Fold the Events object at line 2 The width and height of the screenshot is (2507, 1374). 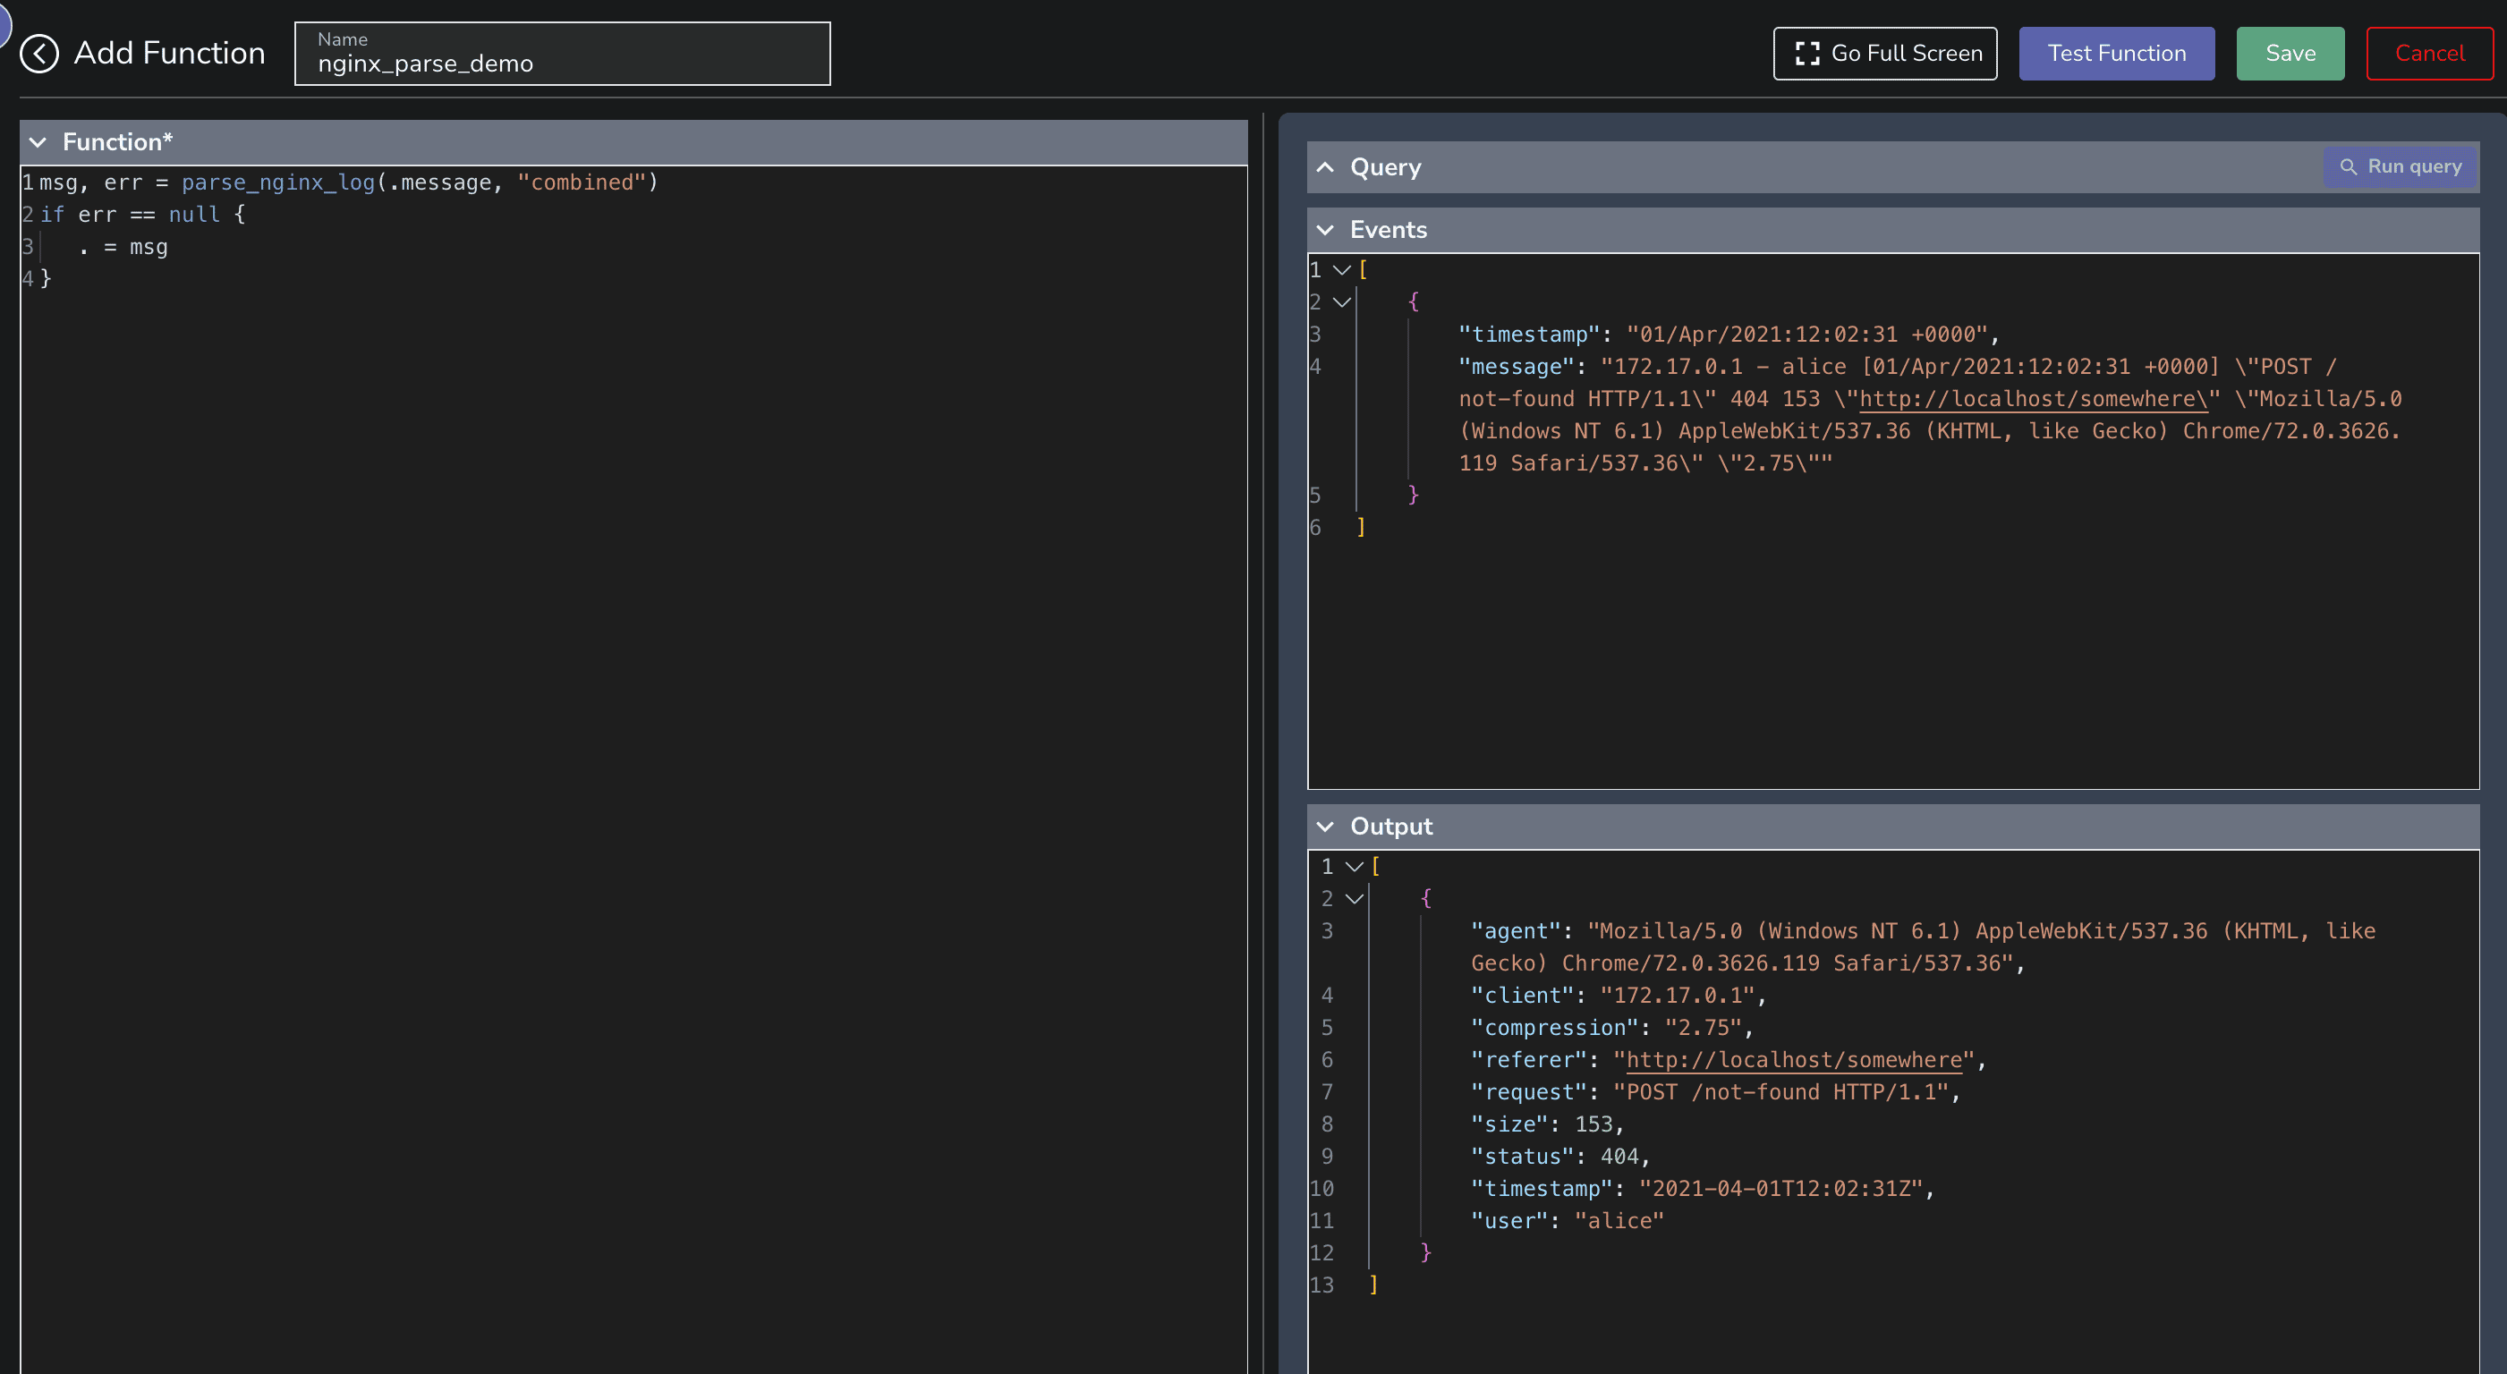pos(1342,301)
